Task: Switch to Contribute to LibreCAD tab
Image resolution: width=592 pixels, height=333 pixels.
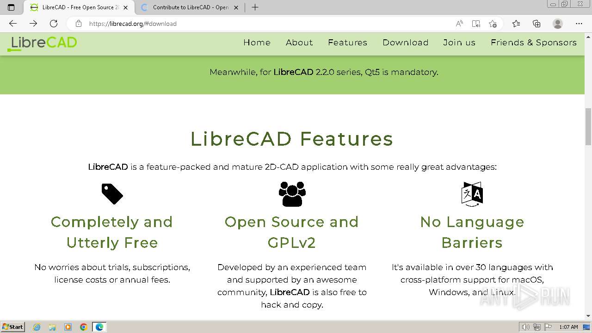Action: 191,7
